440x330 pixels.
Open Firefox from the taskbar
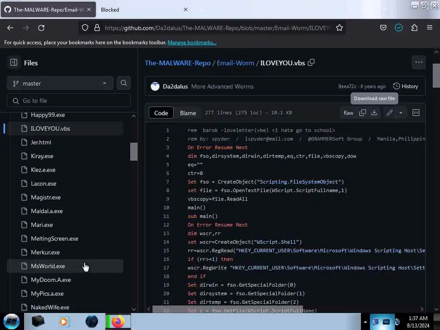[x=118, y=321]
